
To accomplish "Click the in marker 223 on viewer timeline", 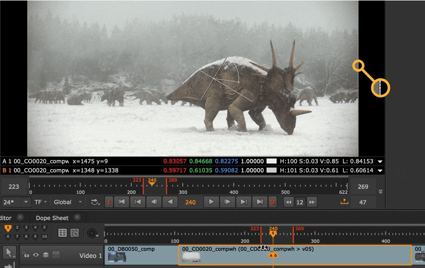I will tap(143, 186).
